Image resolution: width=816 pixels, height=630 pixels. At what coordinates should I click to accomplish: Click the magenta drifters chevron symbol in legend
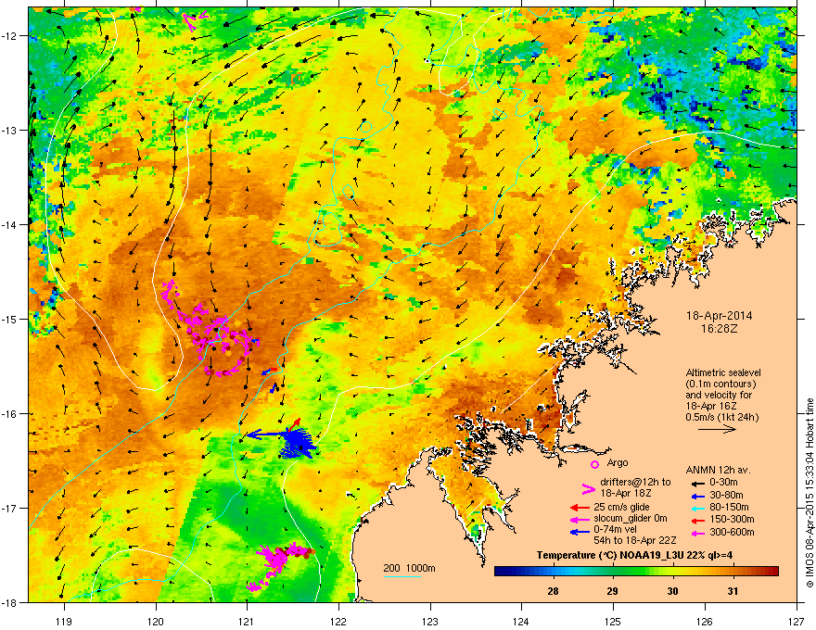(x=588, y=488)
